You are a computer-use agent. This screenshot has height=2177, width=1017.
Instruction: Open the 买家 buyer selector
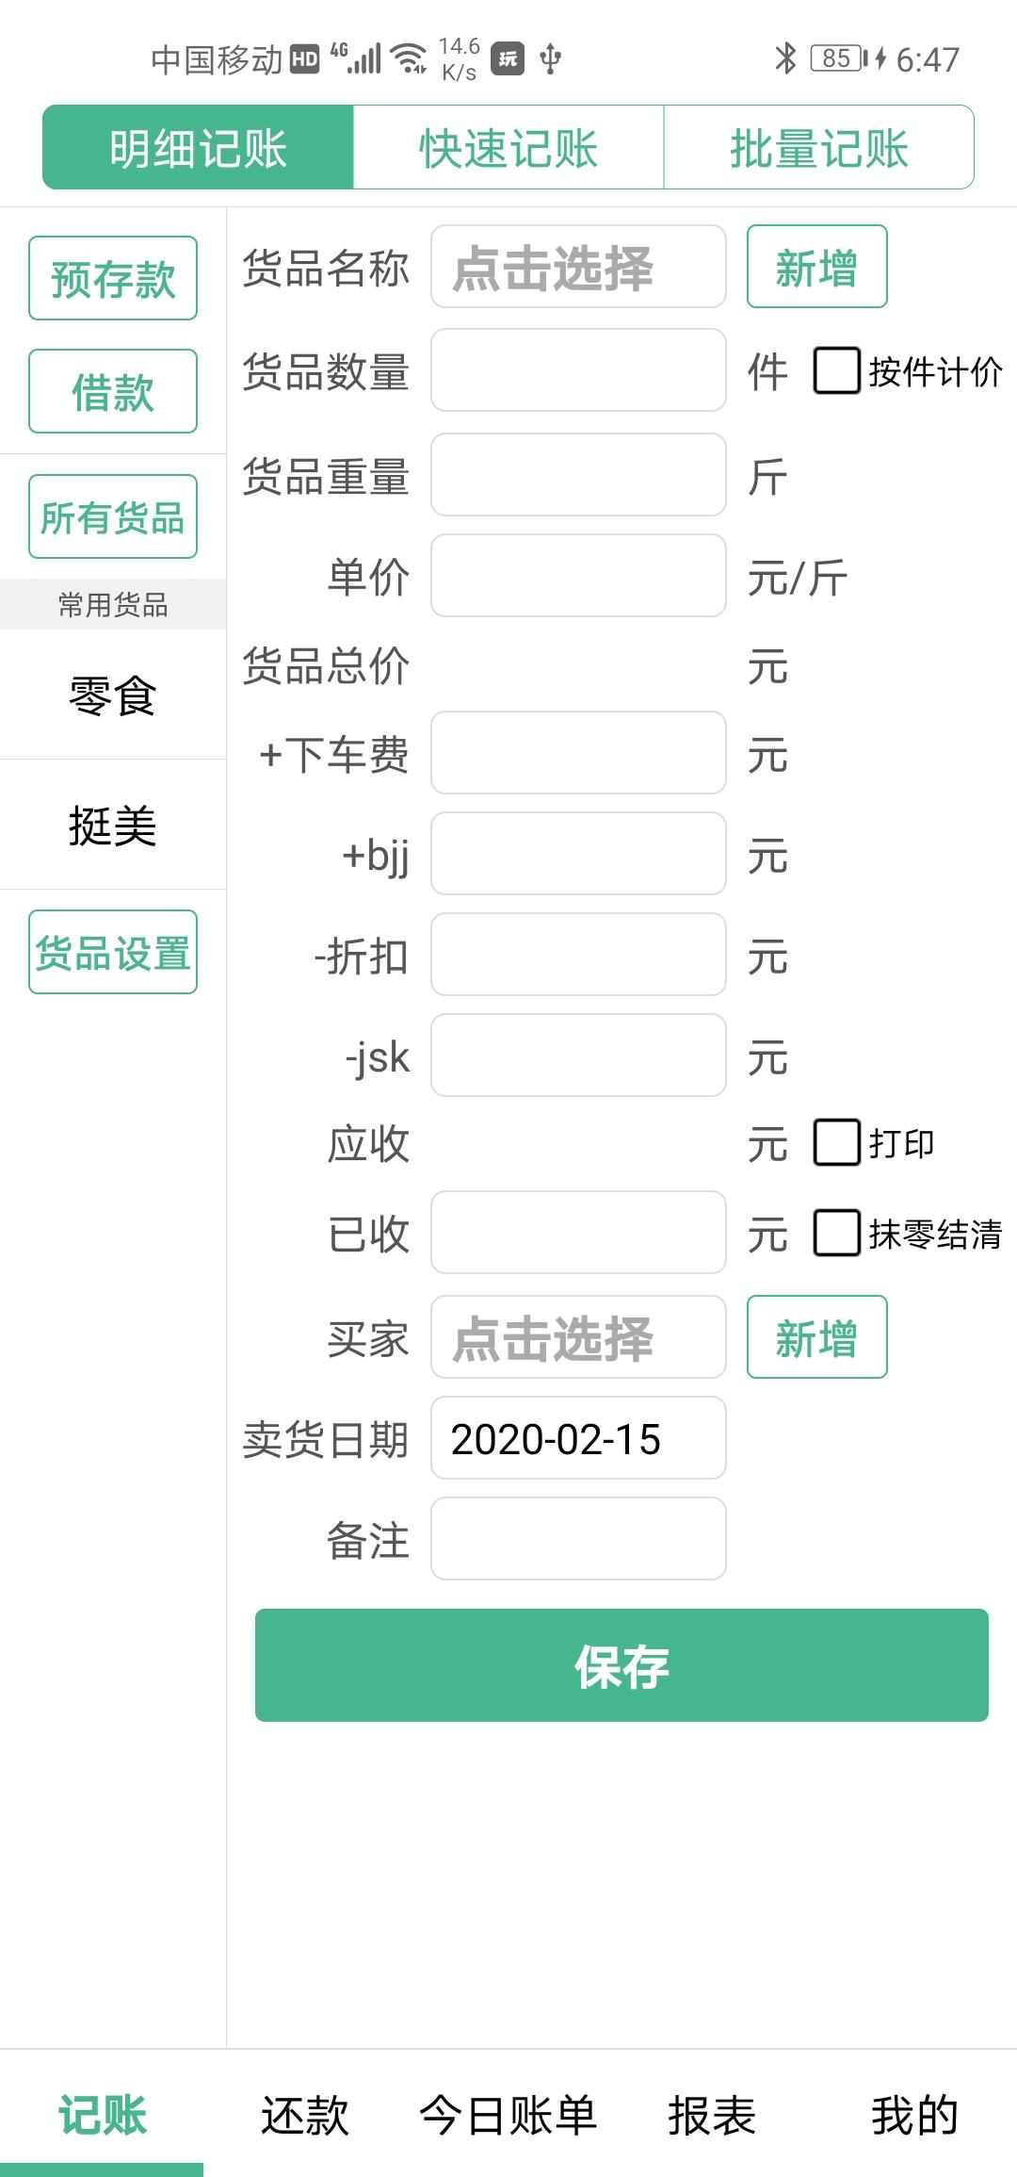pos(578,1337)
